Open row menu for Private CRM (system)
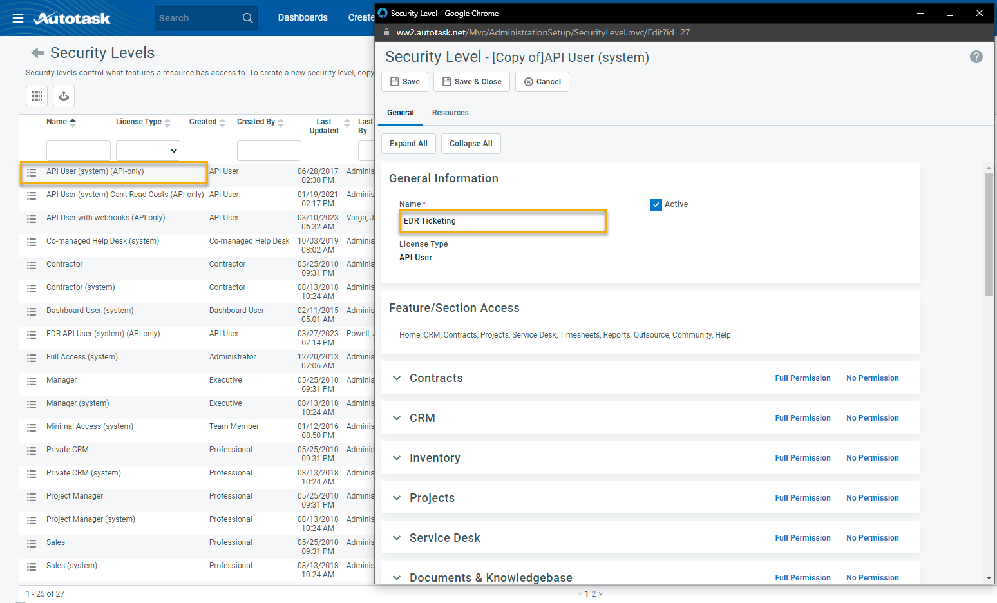The image size is (997, 603). click(32, 474)
